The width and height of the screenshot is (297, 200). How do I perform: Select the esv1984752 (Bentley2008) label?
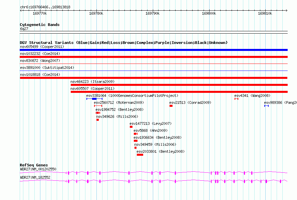(x=119, y=109)
